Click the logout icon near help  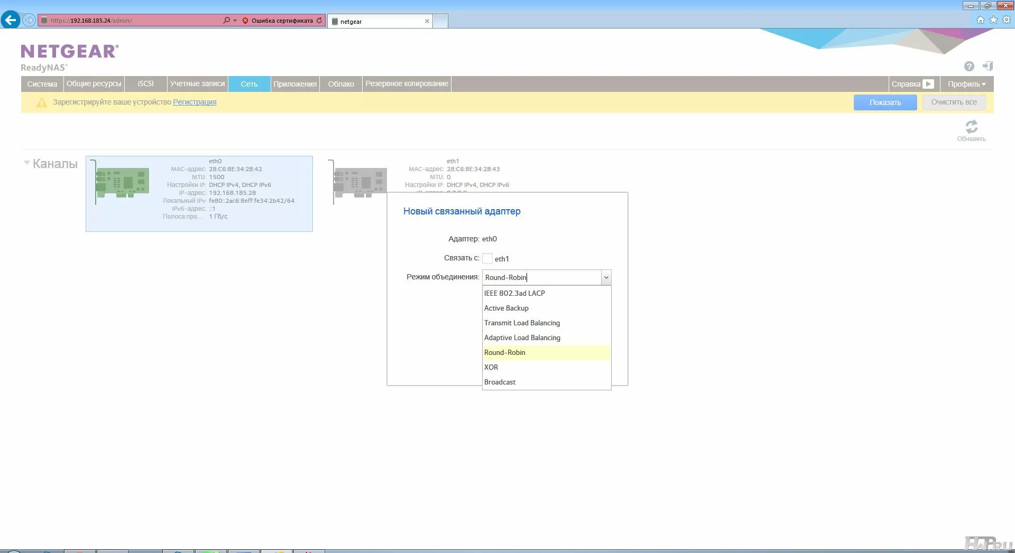(988, 67)
